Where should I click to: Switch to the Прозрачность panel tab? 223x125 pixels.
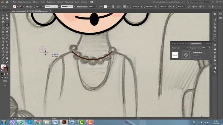pyautogui.click(x=196, y=43)
